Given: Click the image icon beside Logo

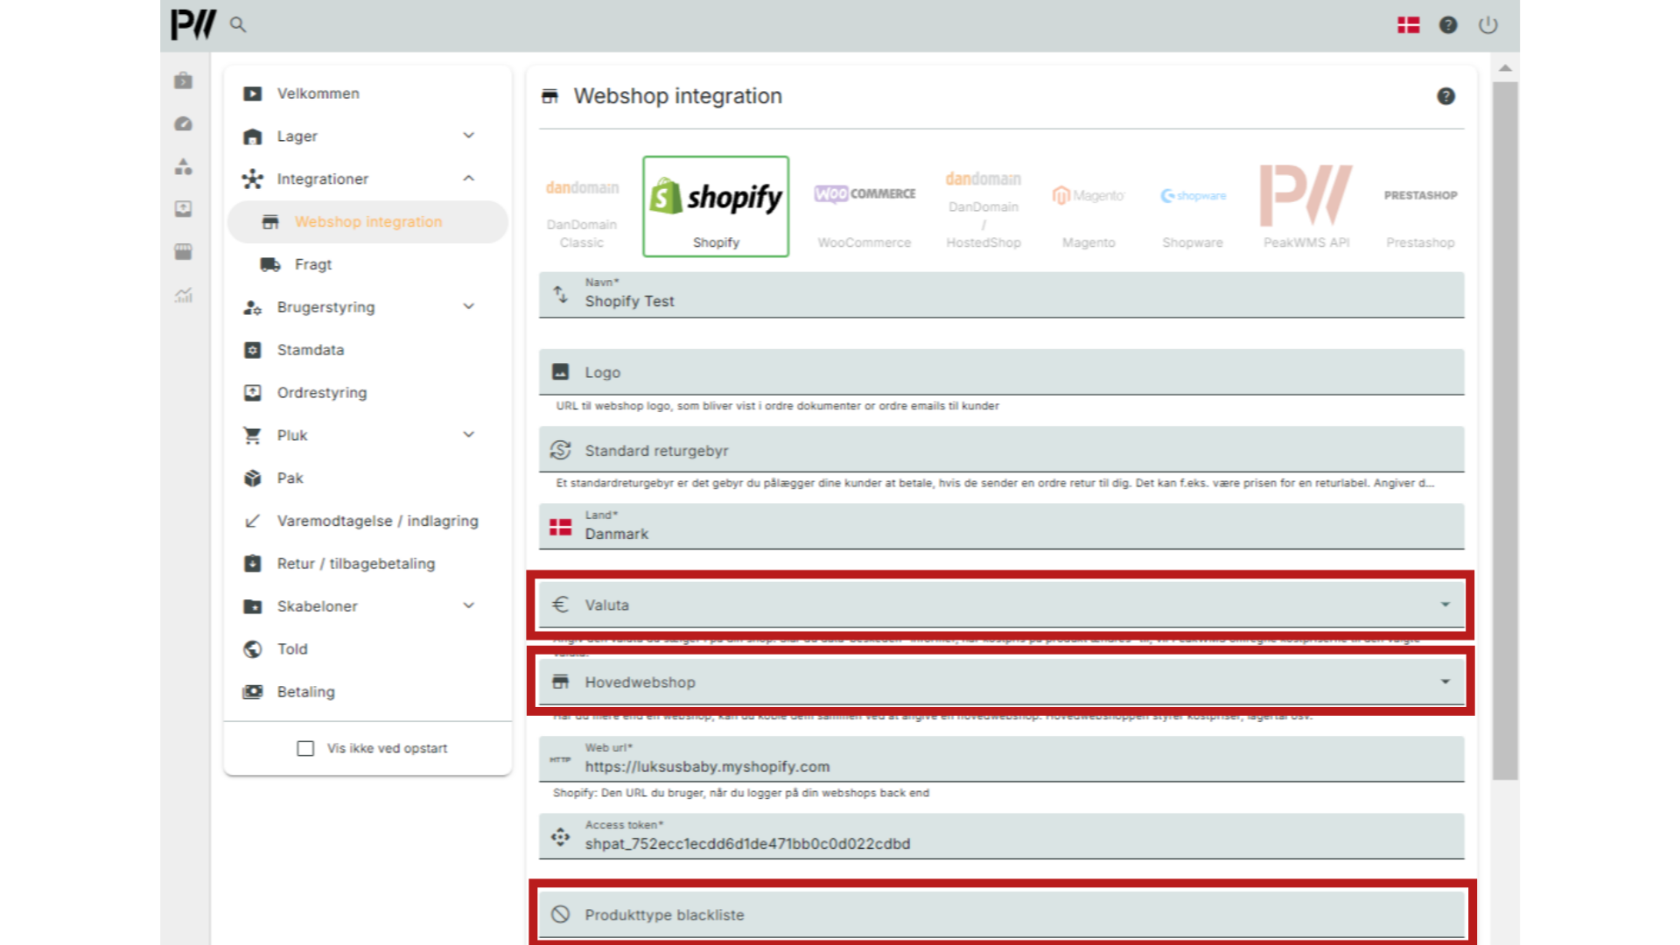Looking at the screenshot, I should pos(561,372).
